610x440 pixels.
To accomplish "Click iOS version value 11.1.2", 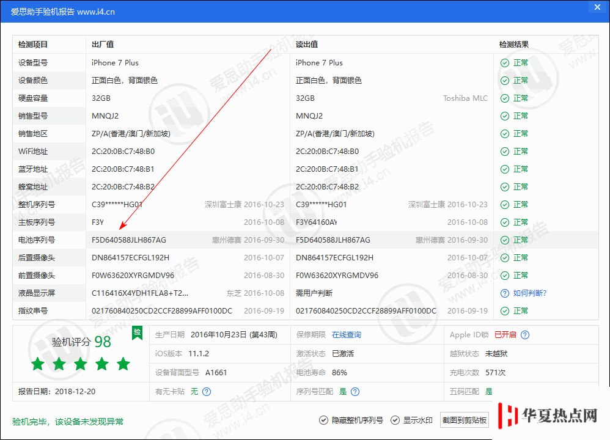I will coord(199,354).
